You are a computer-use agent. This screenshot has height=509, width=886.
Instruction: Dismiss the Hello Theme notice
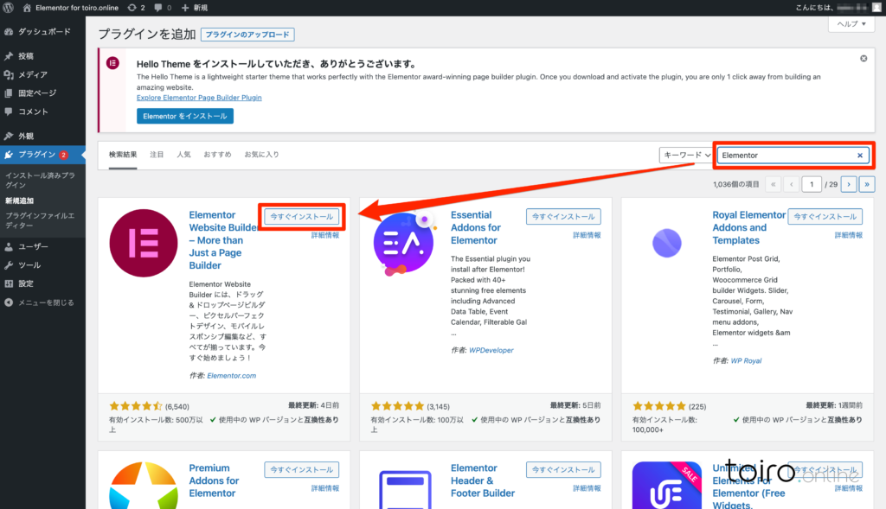tap(864, 59)
